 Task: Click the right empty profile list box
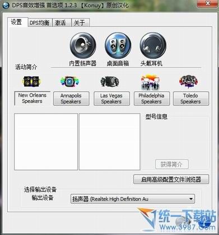pos(110,142)
